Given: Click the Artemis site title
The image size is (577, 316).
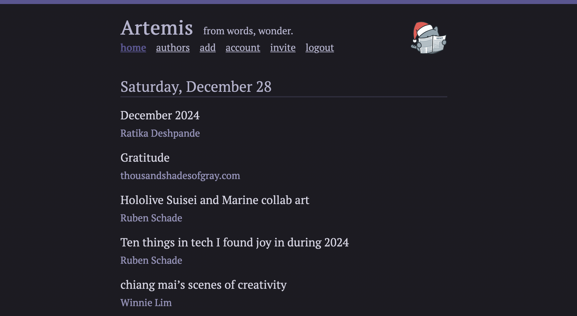Looking at the screenshot, I should point(157,28).
